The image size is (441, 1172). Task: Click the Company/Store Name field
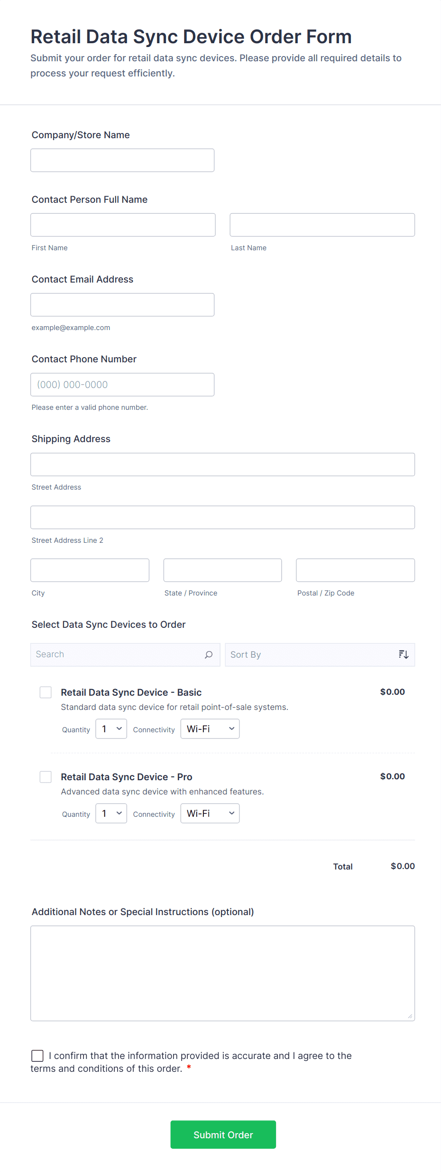pyautogui.click(x=122, y=161)
